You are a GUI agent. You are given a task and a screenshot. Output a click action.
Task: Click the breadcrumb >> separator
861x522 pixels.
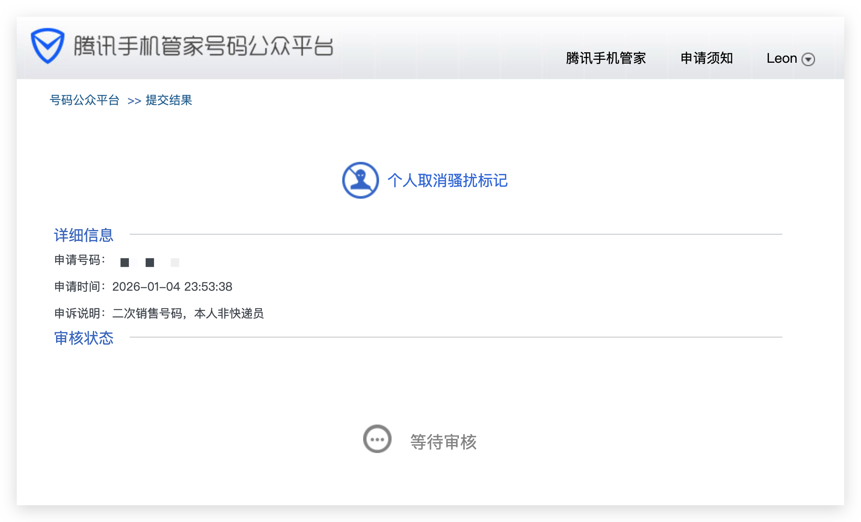(x=134, y=101)
